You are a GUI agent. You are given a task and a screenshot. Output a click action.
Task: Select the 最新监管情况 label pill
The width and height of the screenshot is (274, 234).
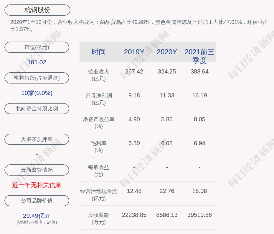coord(37,170)
